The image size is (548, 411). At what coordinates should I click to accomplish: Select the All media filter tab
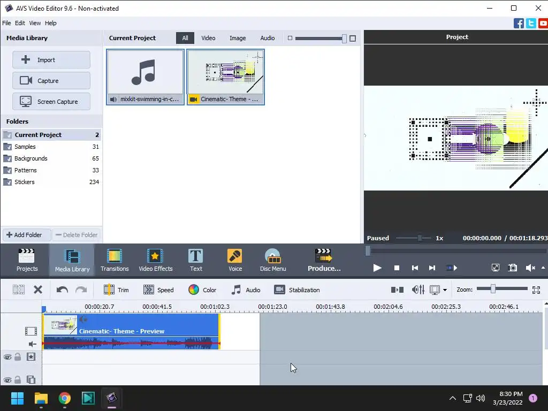coord(185,38)
